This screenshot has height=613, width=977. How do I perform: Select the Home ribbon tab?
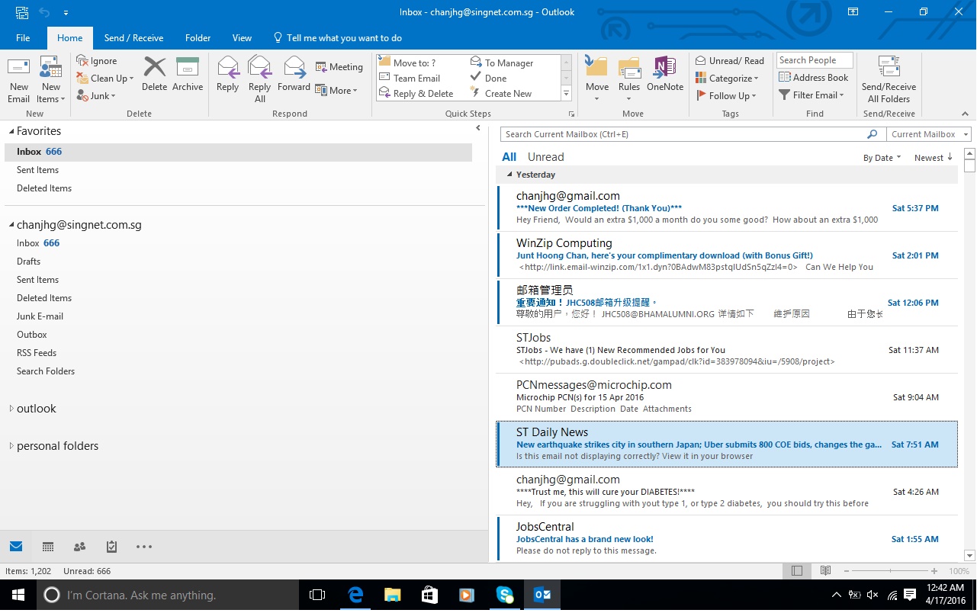click(x=69, y=38)
